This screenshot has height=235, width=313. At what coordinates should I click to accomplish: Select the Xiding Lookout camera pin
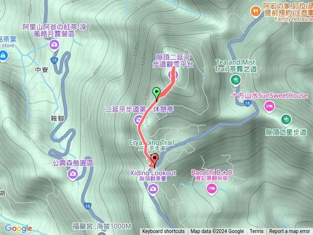pyautogui.click(x=153, y=189)
